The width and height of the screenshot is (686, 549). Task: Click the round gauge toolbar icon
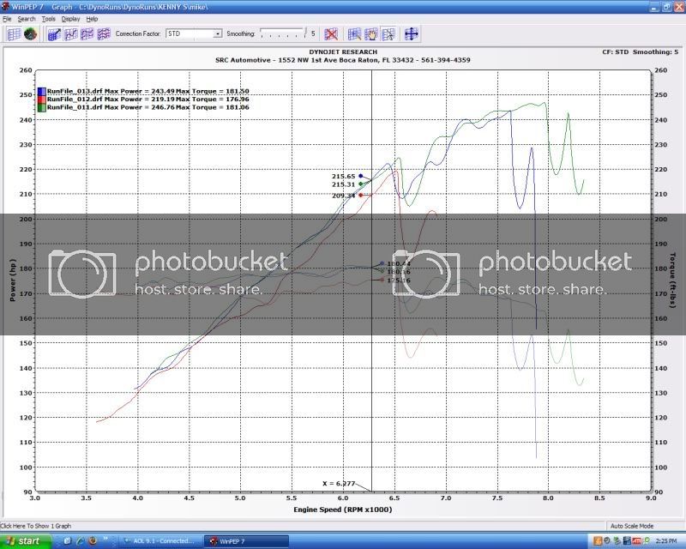(x=30, y=33)
